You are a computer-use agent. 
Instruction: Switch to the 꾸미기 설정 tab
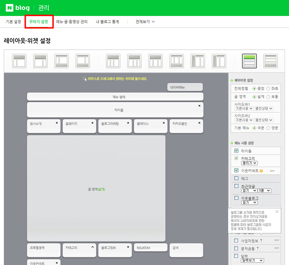[x=38, y=22]
